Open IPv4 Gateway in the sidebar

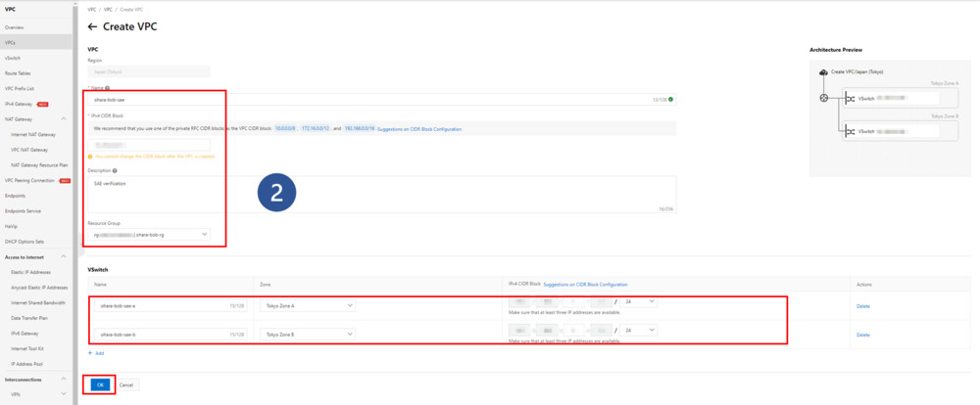(x=18, y=104)
